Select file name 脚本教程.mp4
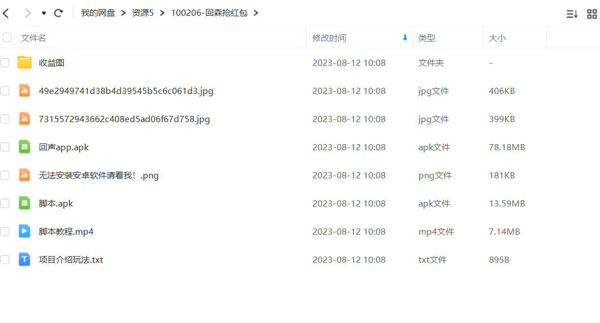The height and width of the screenshot is (323, 600). pyautogui.click(x=66, y=232)
